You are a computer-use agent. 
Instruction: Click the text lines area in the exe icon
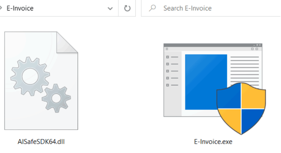click(244, 70)
